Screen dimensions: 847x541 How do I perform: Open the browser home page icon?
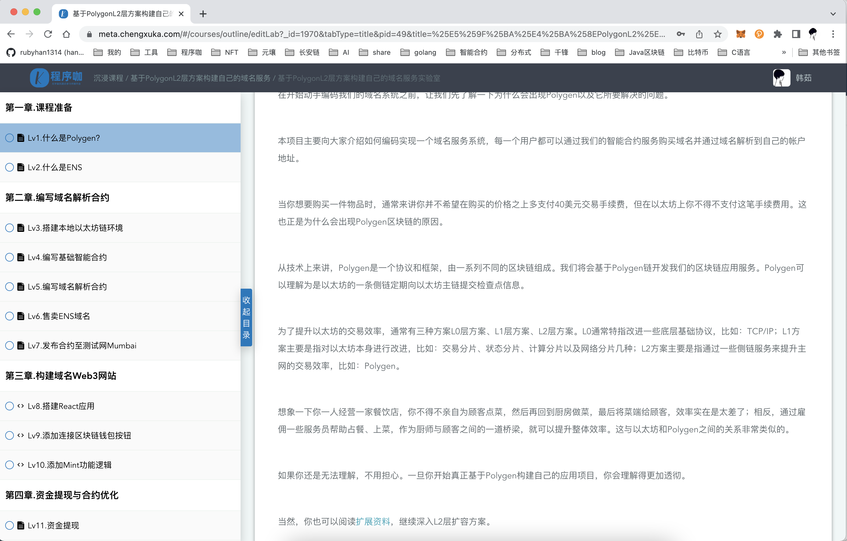point(66,34)
